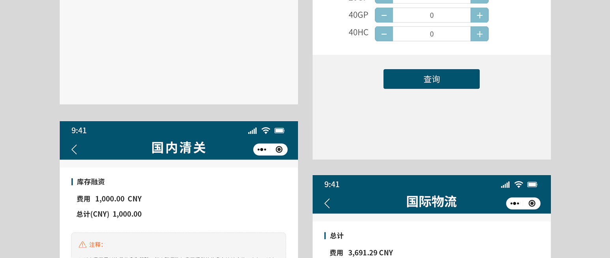Screen dimensions: 610x258
Task: Click the 国际物流 page title
Action: [x=431, y=202]
